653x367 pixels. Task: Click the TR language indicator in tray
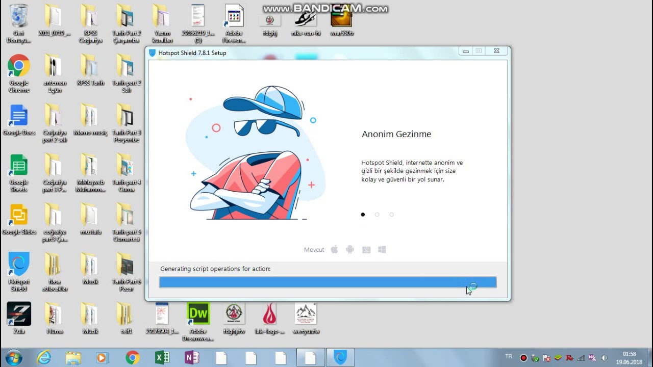click(509, 356)
